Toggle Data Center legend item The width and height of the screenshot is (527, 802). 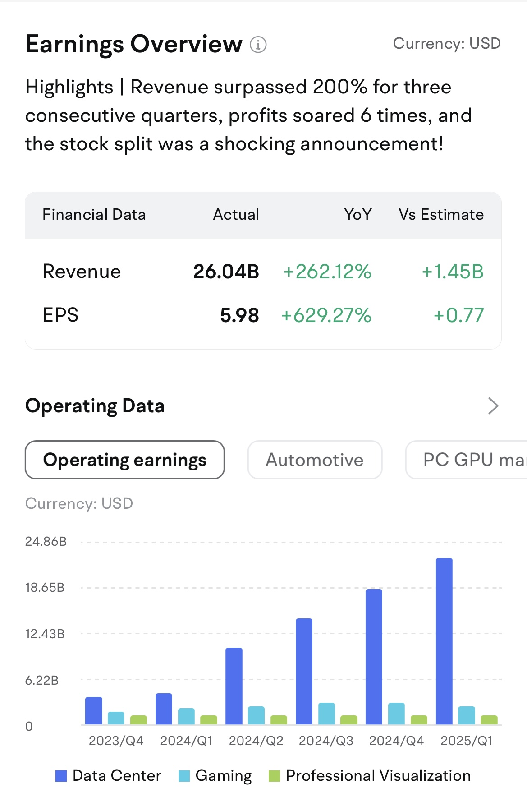[108, 775]
